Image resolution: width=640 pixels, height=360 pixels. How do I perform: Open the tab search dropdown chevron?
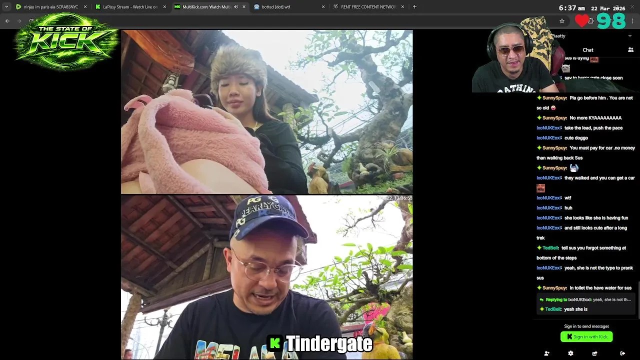tap(6, 7)
